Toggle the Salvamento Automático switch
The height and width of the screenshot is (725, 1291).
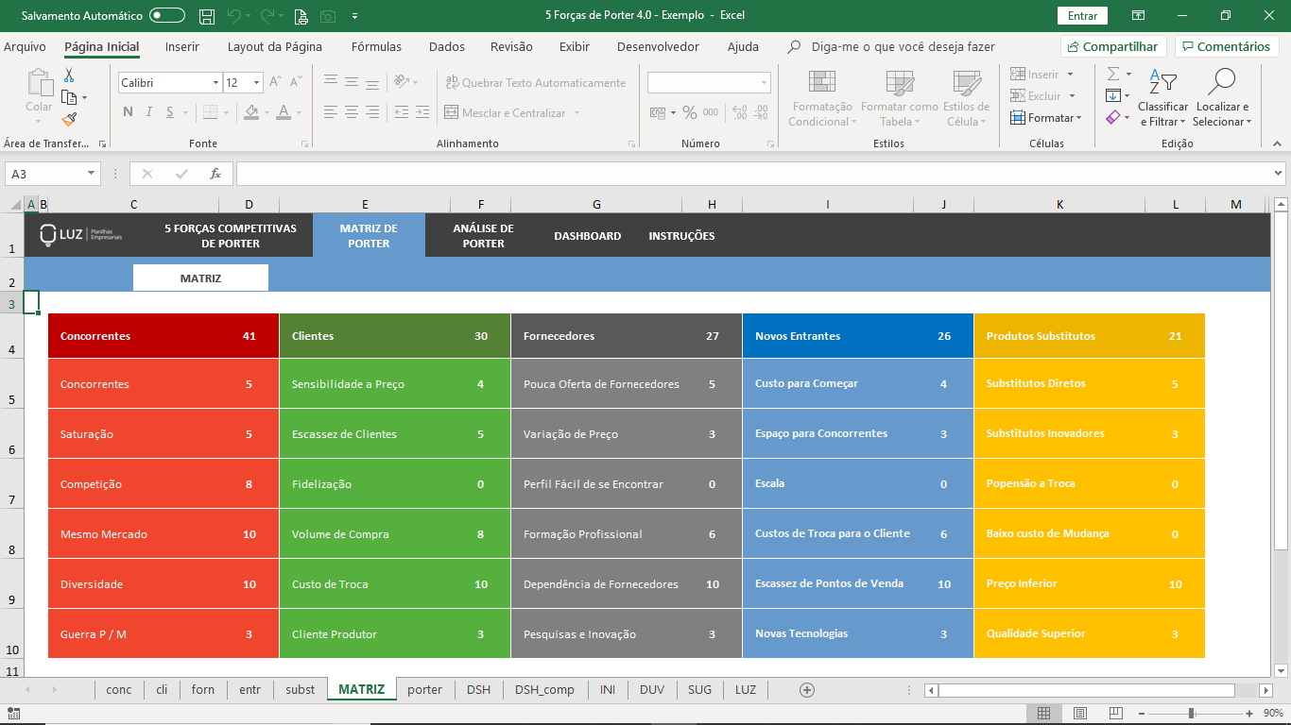167,16
